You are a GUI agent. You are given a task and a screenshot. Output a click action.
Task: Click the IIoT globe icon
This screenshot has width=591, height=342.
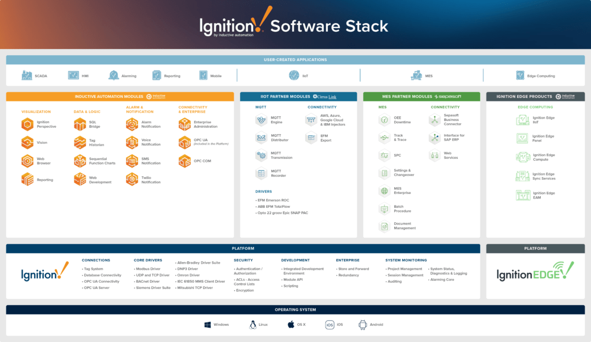pos(294,75)
